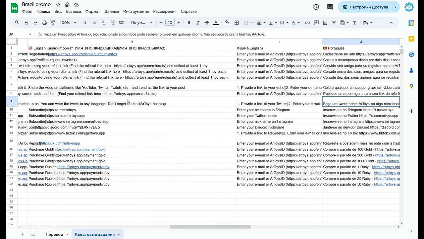Image resolution: width=424 pixels, height=239 pixels.
Task: Open the font family dropdown
Action: click(141, 23)
